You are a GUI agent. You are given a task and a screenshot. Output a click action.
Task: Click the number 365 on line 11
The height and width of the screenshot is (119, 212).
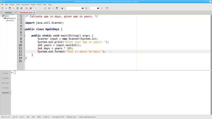pyautogui.click(x=69, y=48)
